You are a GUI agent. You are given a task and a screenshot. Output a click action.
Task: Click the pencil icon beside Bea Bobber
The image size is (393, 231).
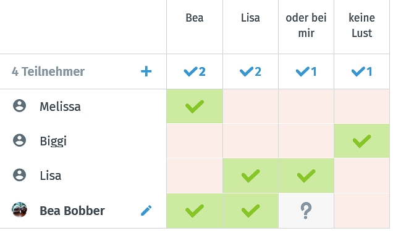tap(146, 211)
